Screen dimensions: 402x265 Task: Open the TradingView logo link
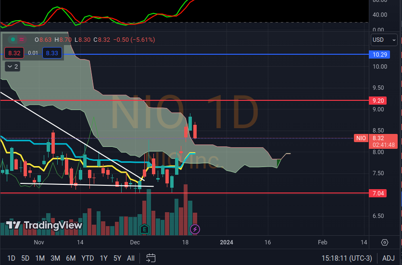(44, 225)
